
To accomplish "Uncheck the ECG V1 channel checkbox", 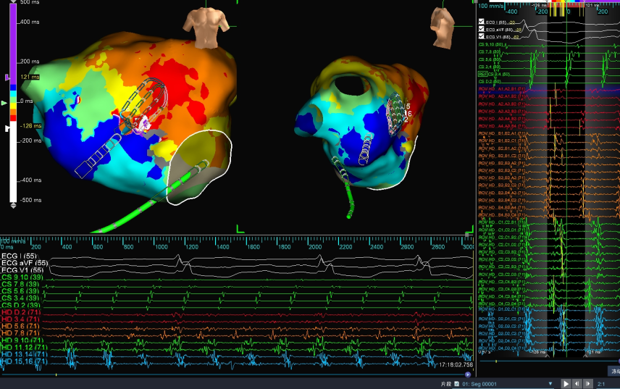I will point(481,36).
